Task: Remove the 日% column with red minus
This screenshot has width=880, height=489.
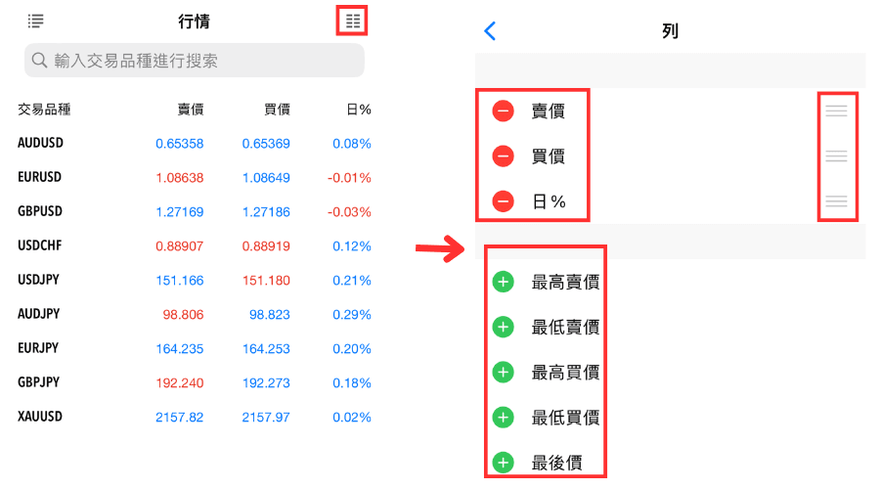Action: [503, 201]
